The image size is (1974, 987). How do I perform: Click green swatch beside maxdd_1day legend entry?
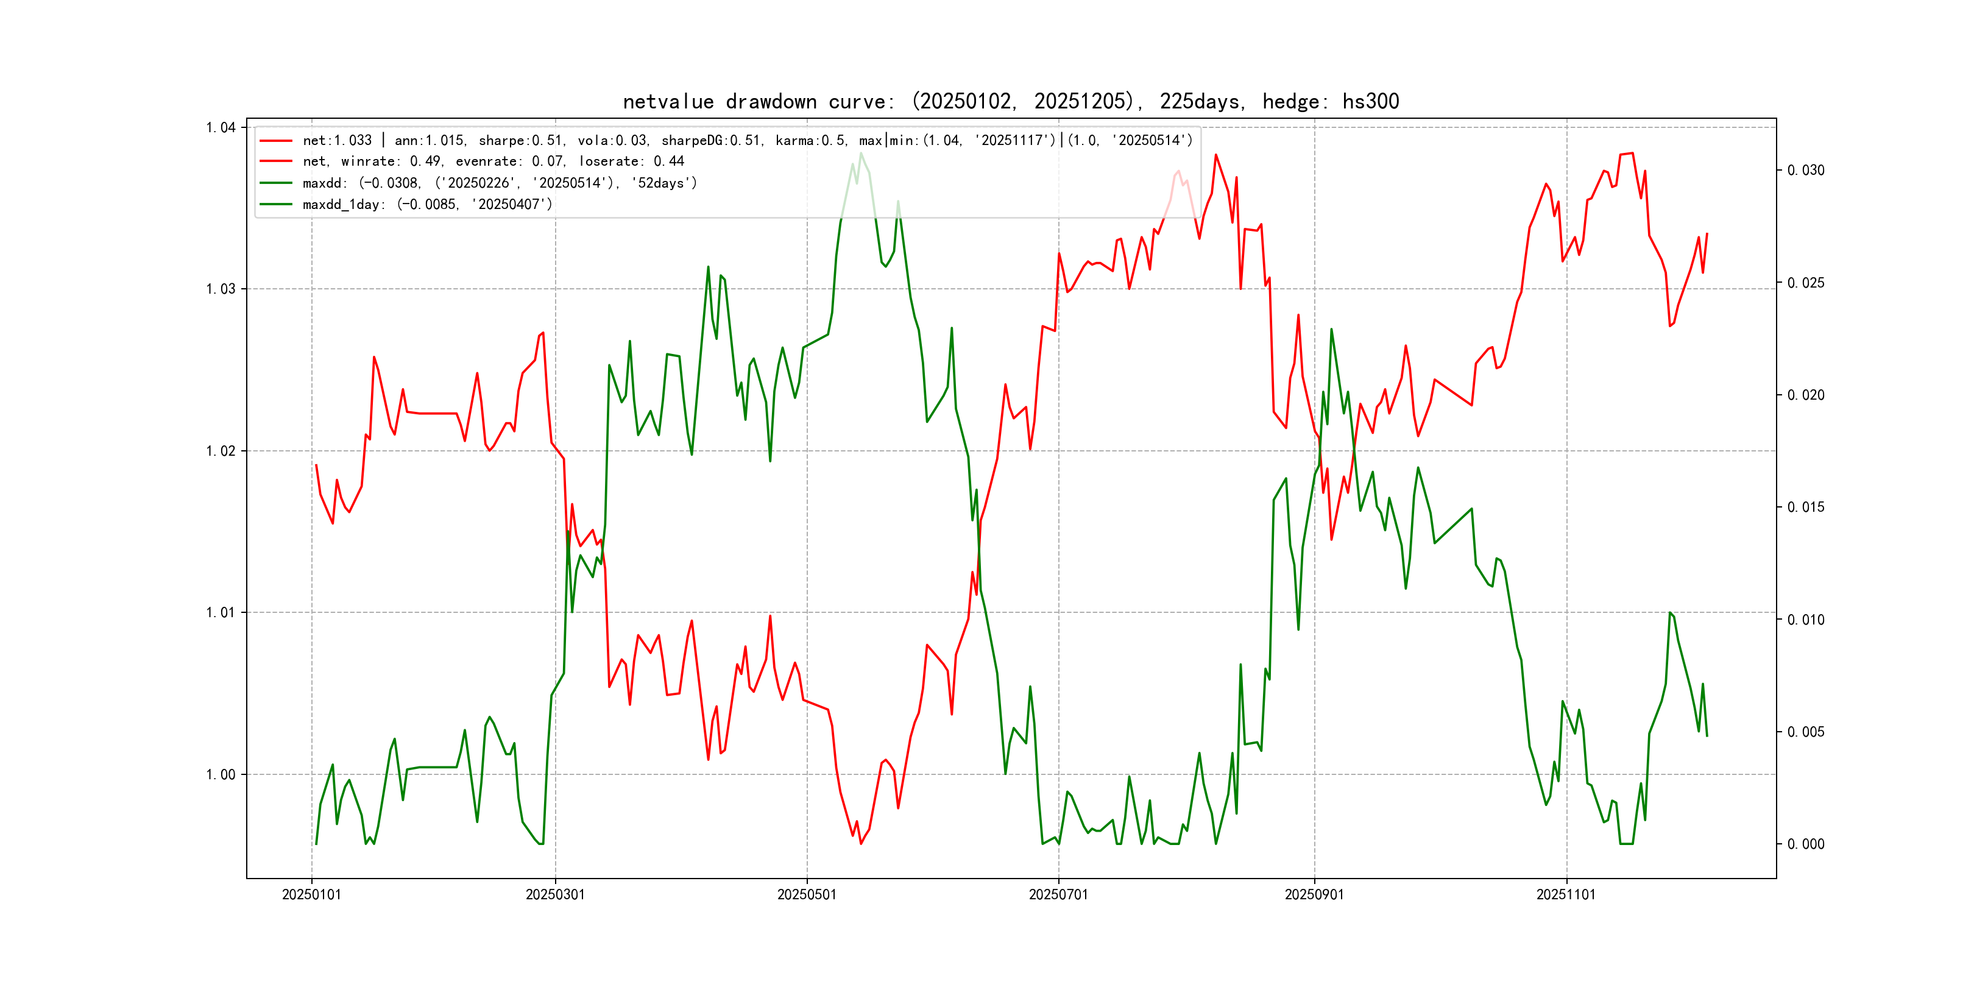pyautogui.click(x=276, y=205)
